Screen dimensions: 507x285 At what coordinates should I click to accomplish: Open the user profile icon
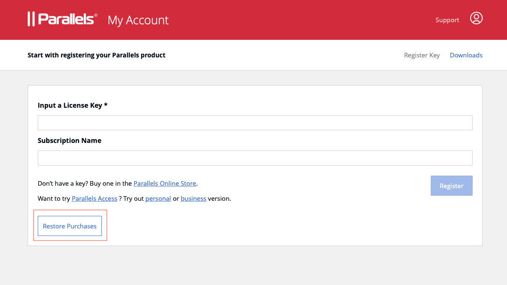(x=476, y=18)
